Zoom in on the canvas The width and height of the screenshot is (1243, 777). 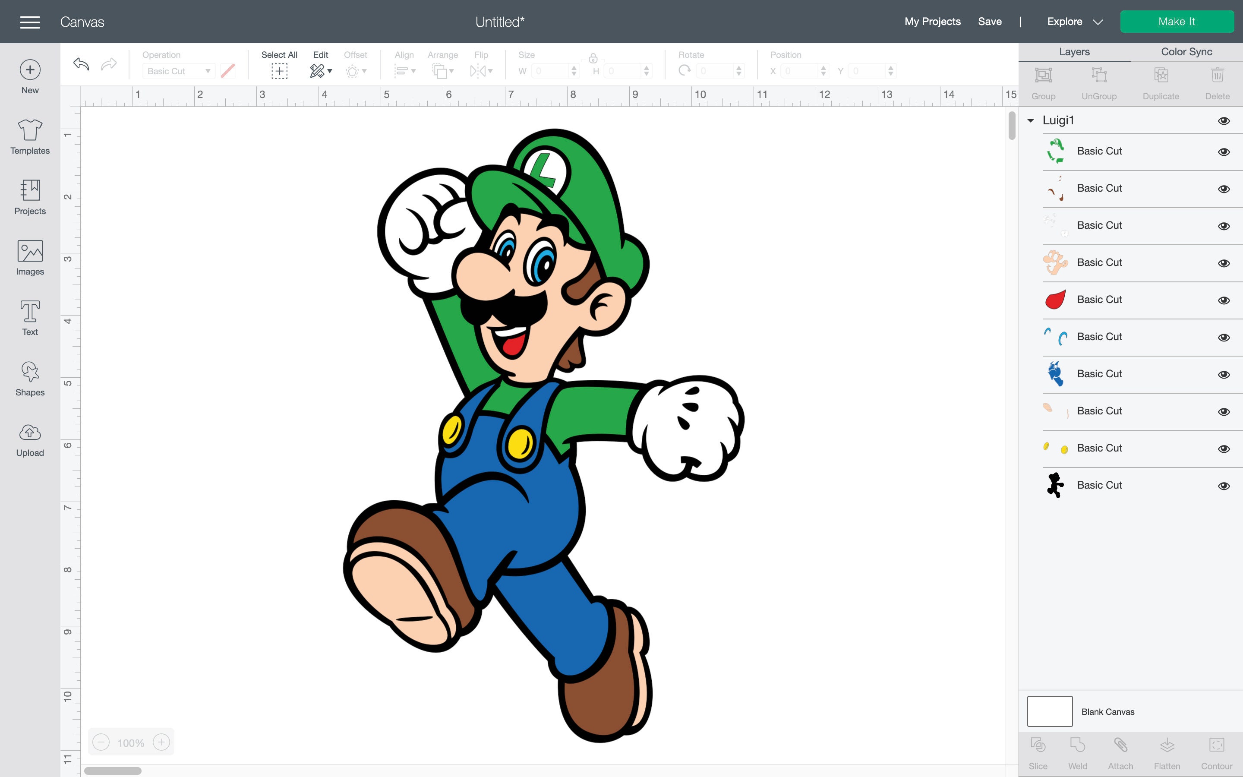[161, 742]
